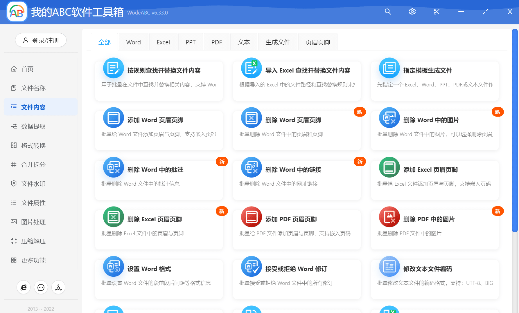The image size is (519, 313).
Task: Click the share icon at bottom left
Action: pos(58,287)
